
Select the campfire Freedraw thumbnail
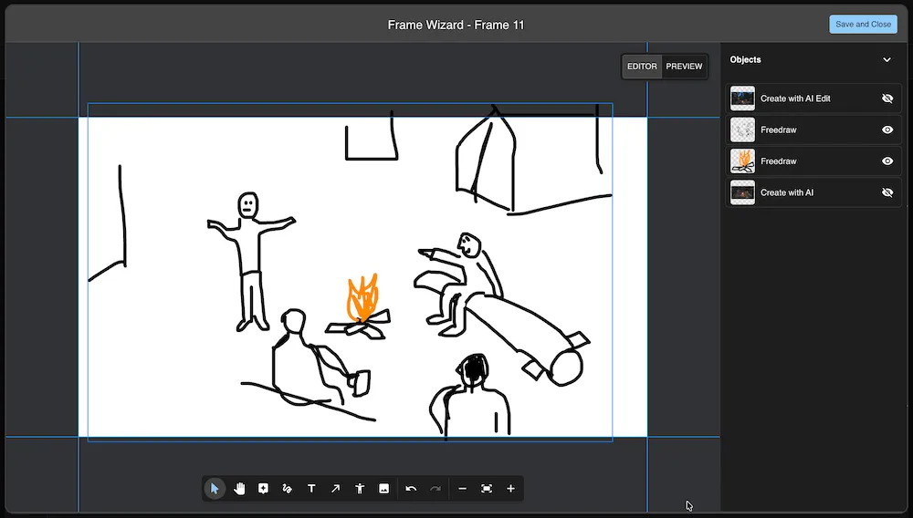pos(742,161)
